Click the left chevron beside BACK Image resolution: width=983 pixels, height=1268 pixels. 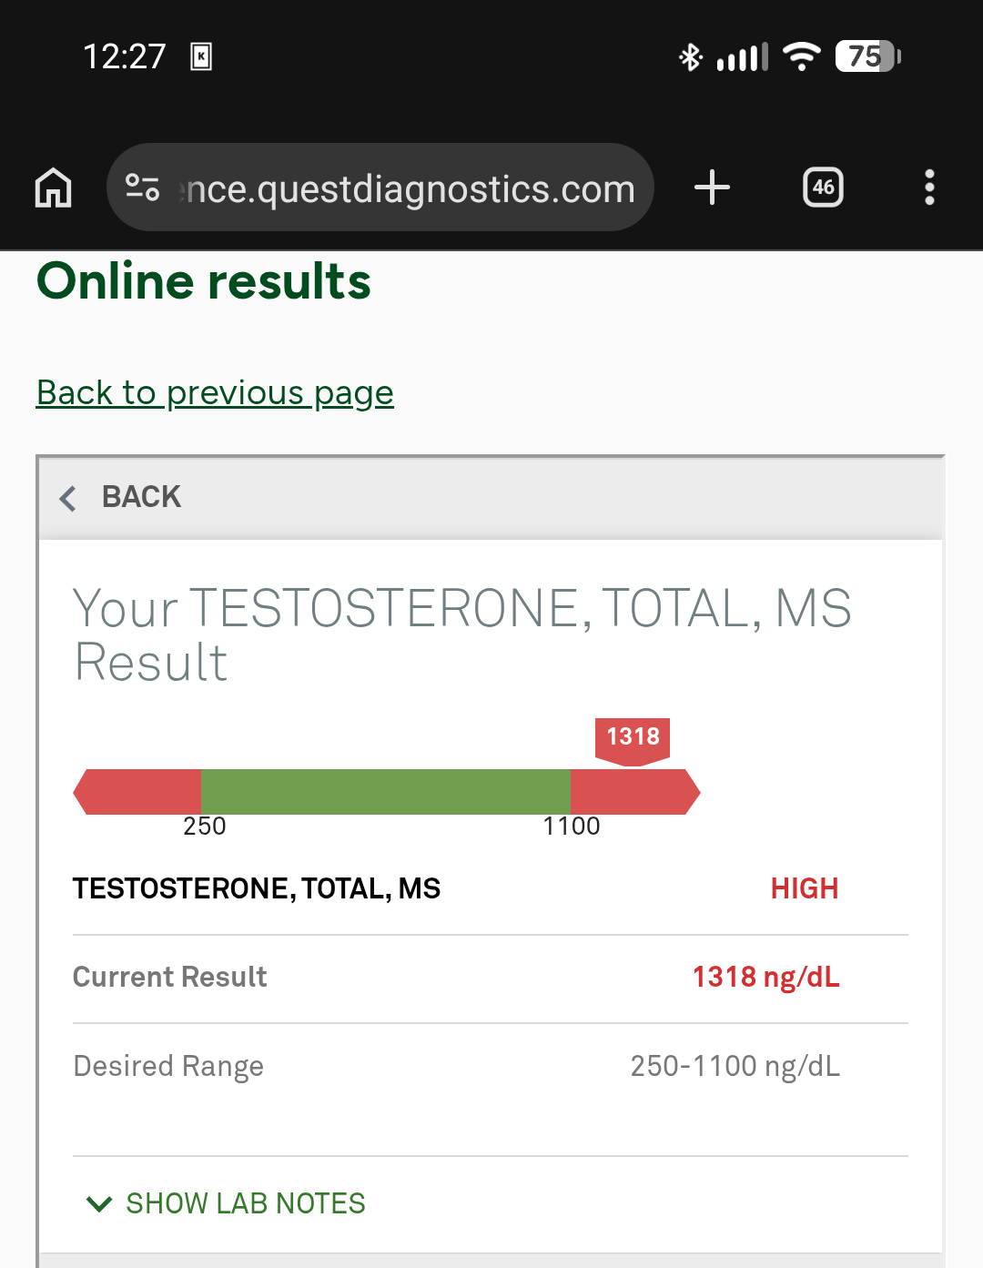click(x=67, y=498)
